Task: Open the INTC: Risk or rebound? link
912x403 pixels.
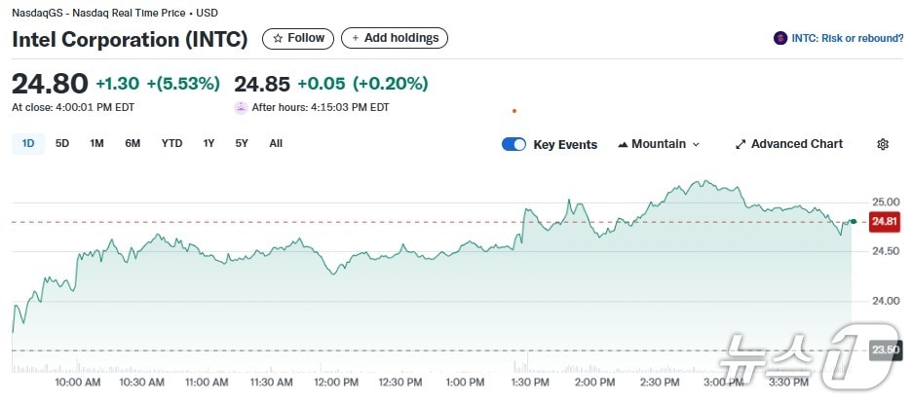Action: (x=847, y=39)
